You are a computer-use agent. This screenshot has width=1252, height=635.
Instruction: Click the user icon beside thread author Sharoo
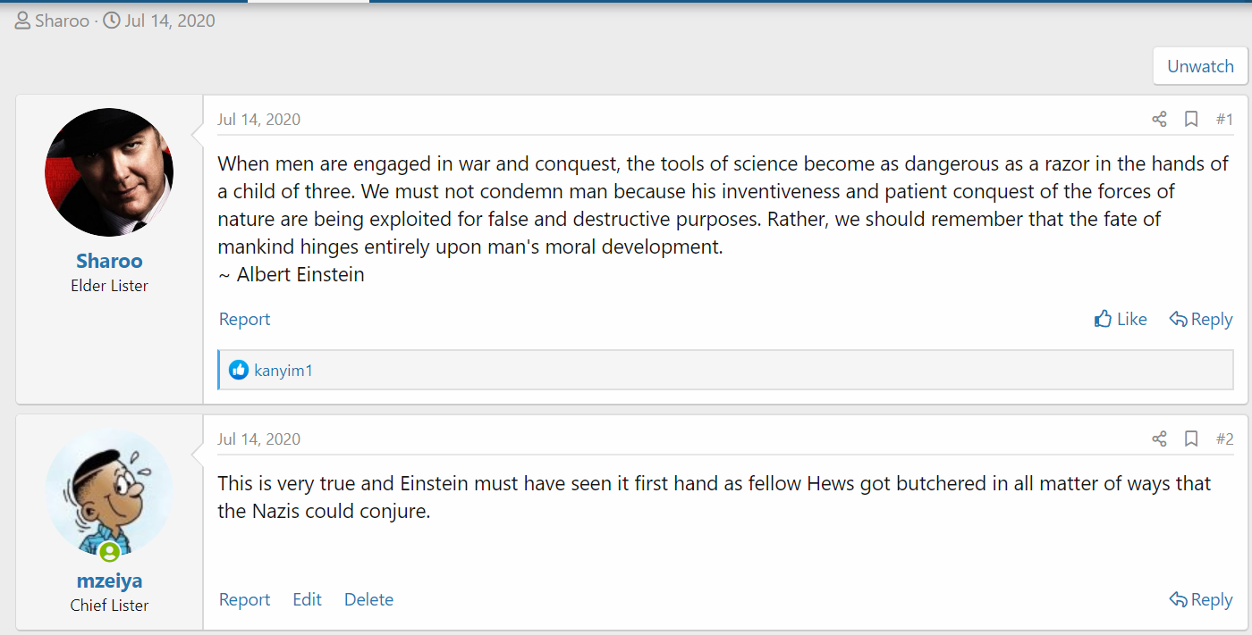click(x=22, y=21)
